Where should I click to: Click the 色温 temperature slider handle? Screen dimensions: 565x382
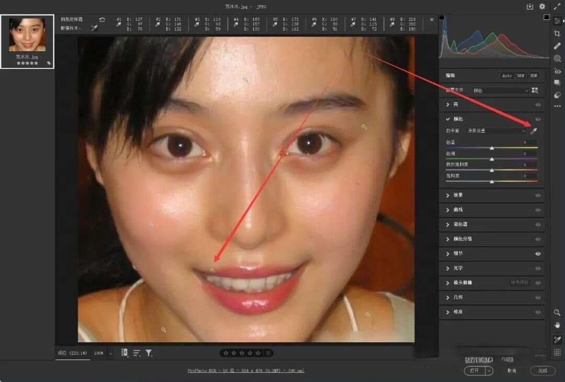pos(492,148)
